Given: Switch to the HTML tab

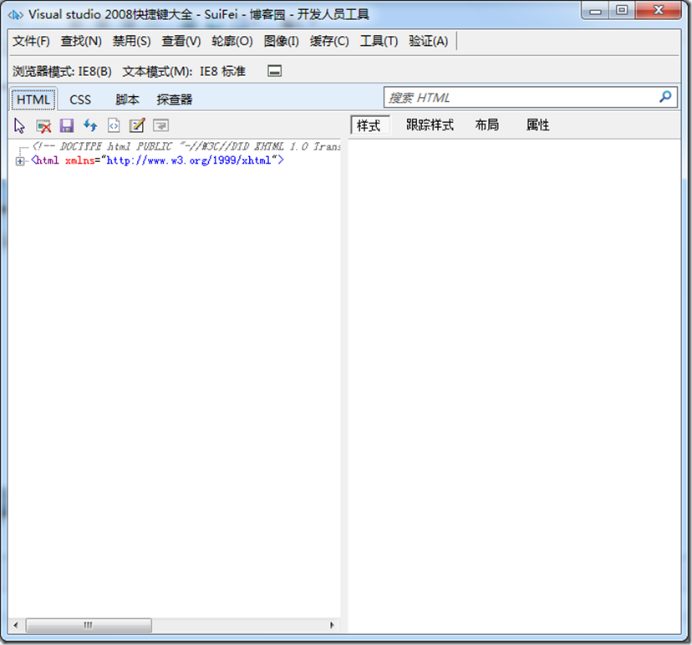Looking at the screenshot, I should click(33, 99).
